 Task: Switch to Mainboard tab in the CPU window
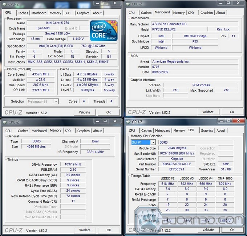click(x=39, y=13)
